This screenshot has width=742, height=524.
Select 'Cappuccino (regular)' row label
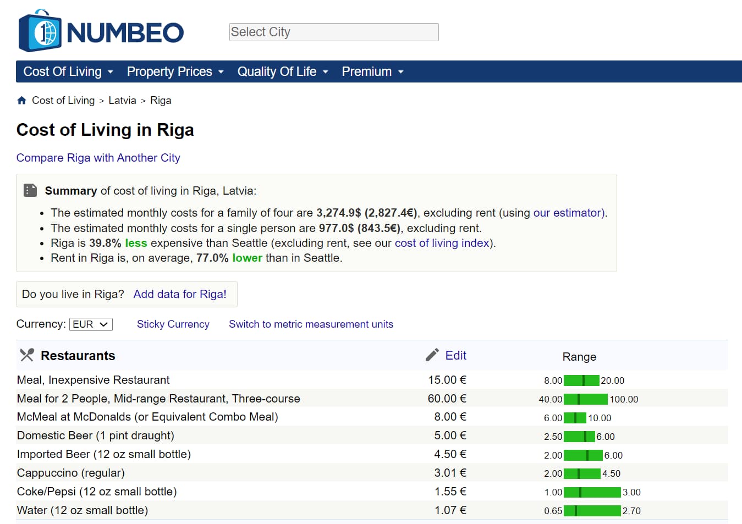71,473
